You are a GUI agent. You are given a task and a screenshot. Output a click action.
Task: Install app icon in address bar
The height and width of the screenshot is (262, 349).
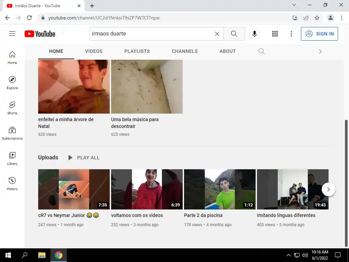tap(295, 18)
